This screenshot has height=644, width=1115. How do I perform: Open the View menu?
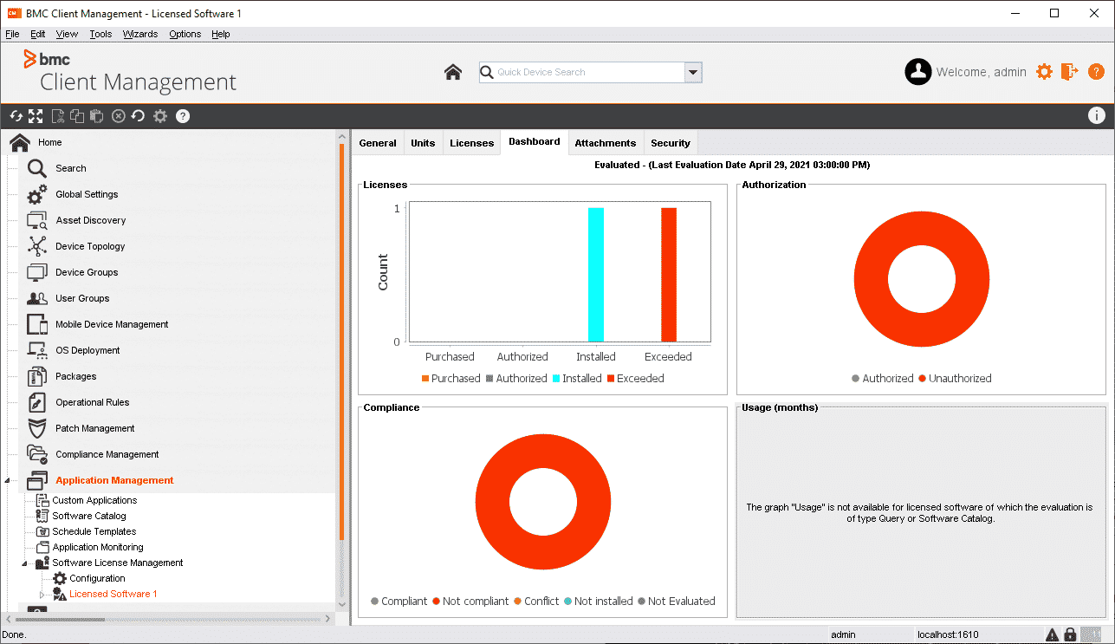(x=68, y=34)
